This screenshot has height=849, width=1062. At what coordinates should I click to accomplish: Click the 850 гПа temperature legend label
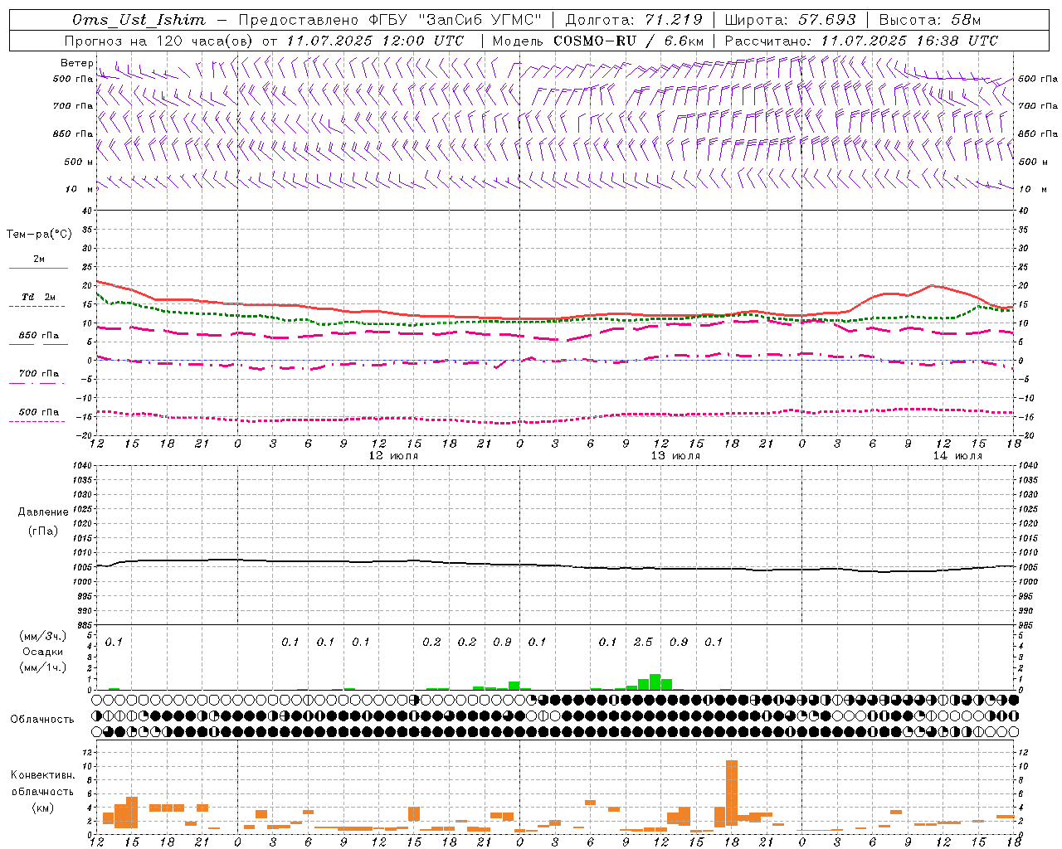pyautogui.click(x=39, y=336)
